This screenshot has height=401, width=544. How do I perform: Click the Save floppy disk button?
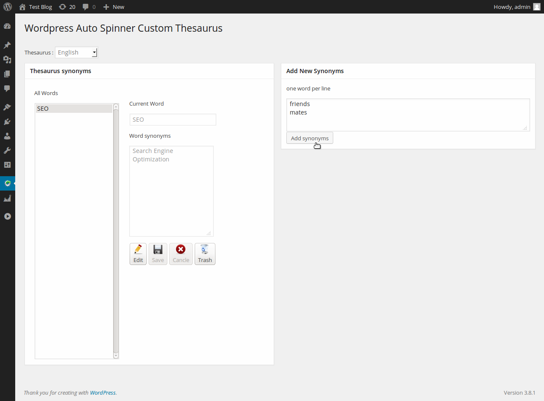(x=158, y=254)
